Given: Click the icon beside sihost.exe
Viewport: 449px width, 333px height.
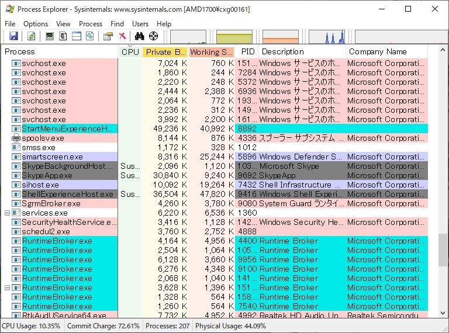Looking at the screenshot, I should (16, 185).
